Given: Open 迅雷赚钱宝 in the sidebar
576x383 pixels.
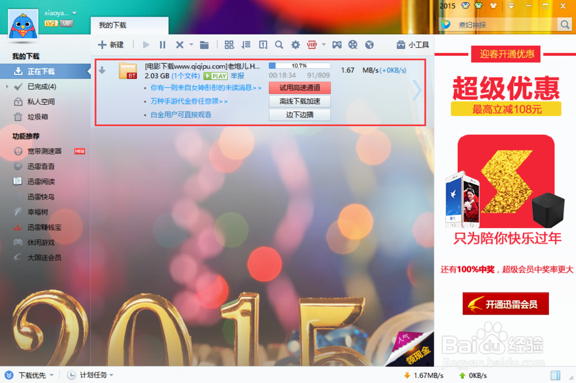Looking at the screenshot, I should 45,227.
